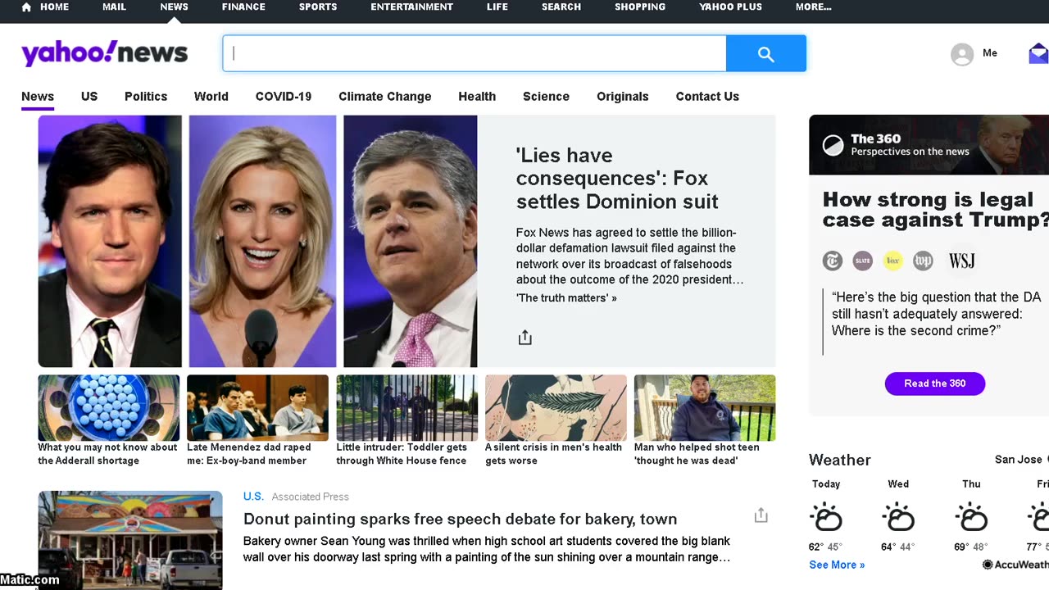Screen dimensions: 1049x590
Task: Click the blue search magnifier button
Action: tap(765, 53)
